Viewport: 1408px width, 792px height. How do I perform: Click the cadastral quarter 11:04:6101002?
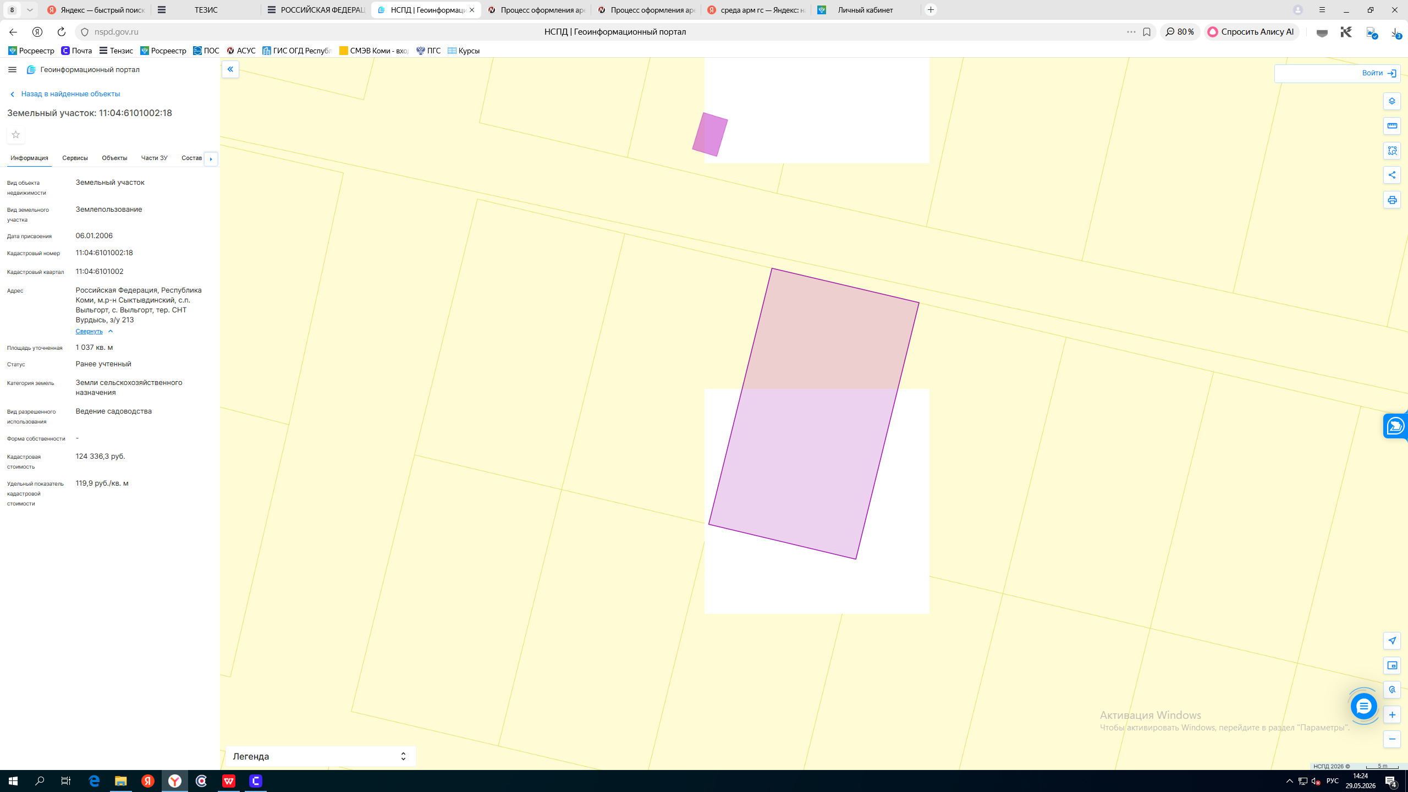click(100, 272)
